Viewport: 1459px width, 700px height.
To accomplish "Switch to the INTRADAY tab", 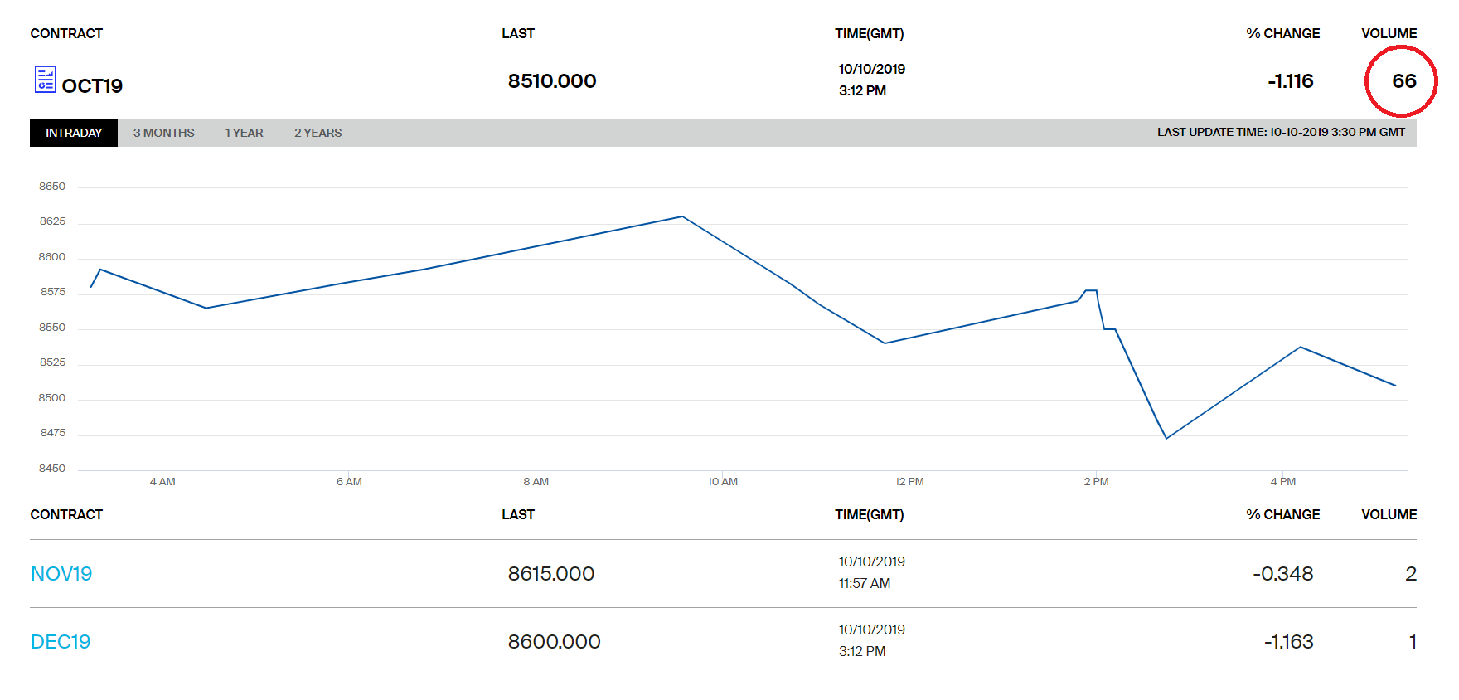I will pos(74,133).
